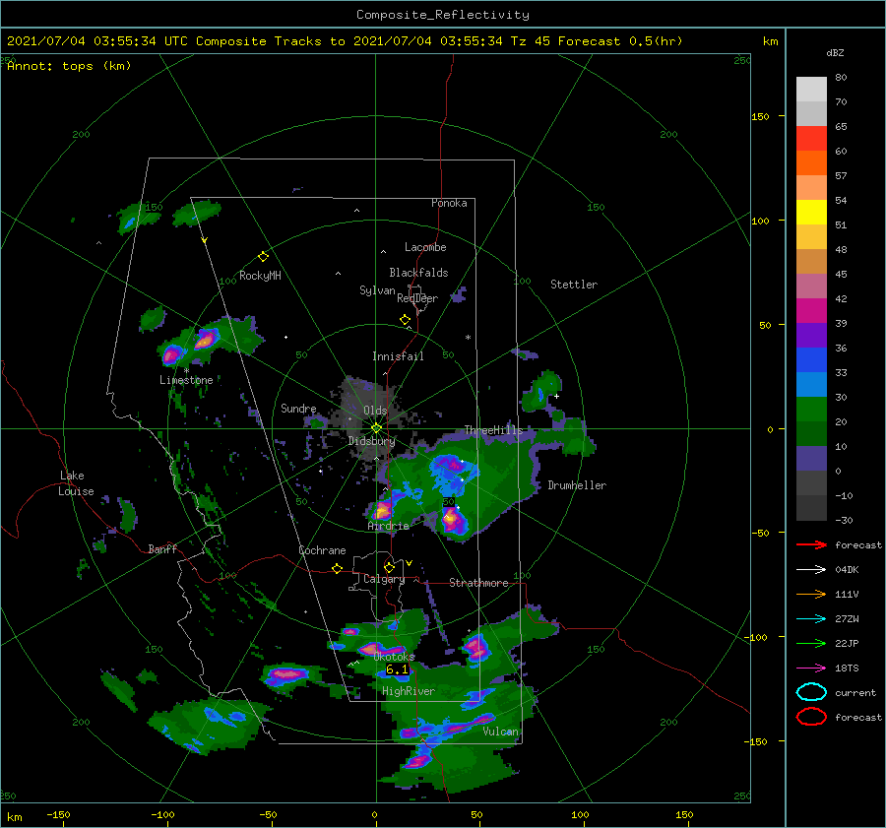The width and height of the screenshot is (886, 828).
Task: Click the Didsbury town label
Action: (371, 441)
